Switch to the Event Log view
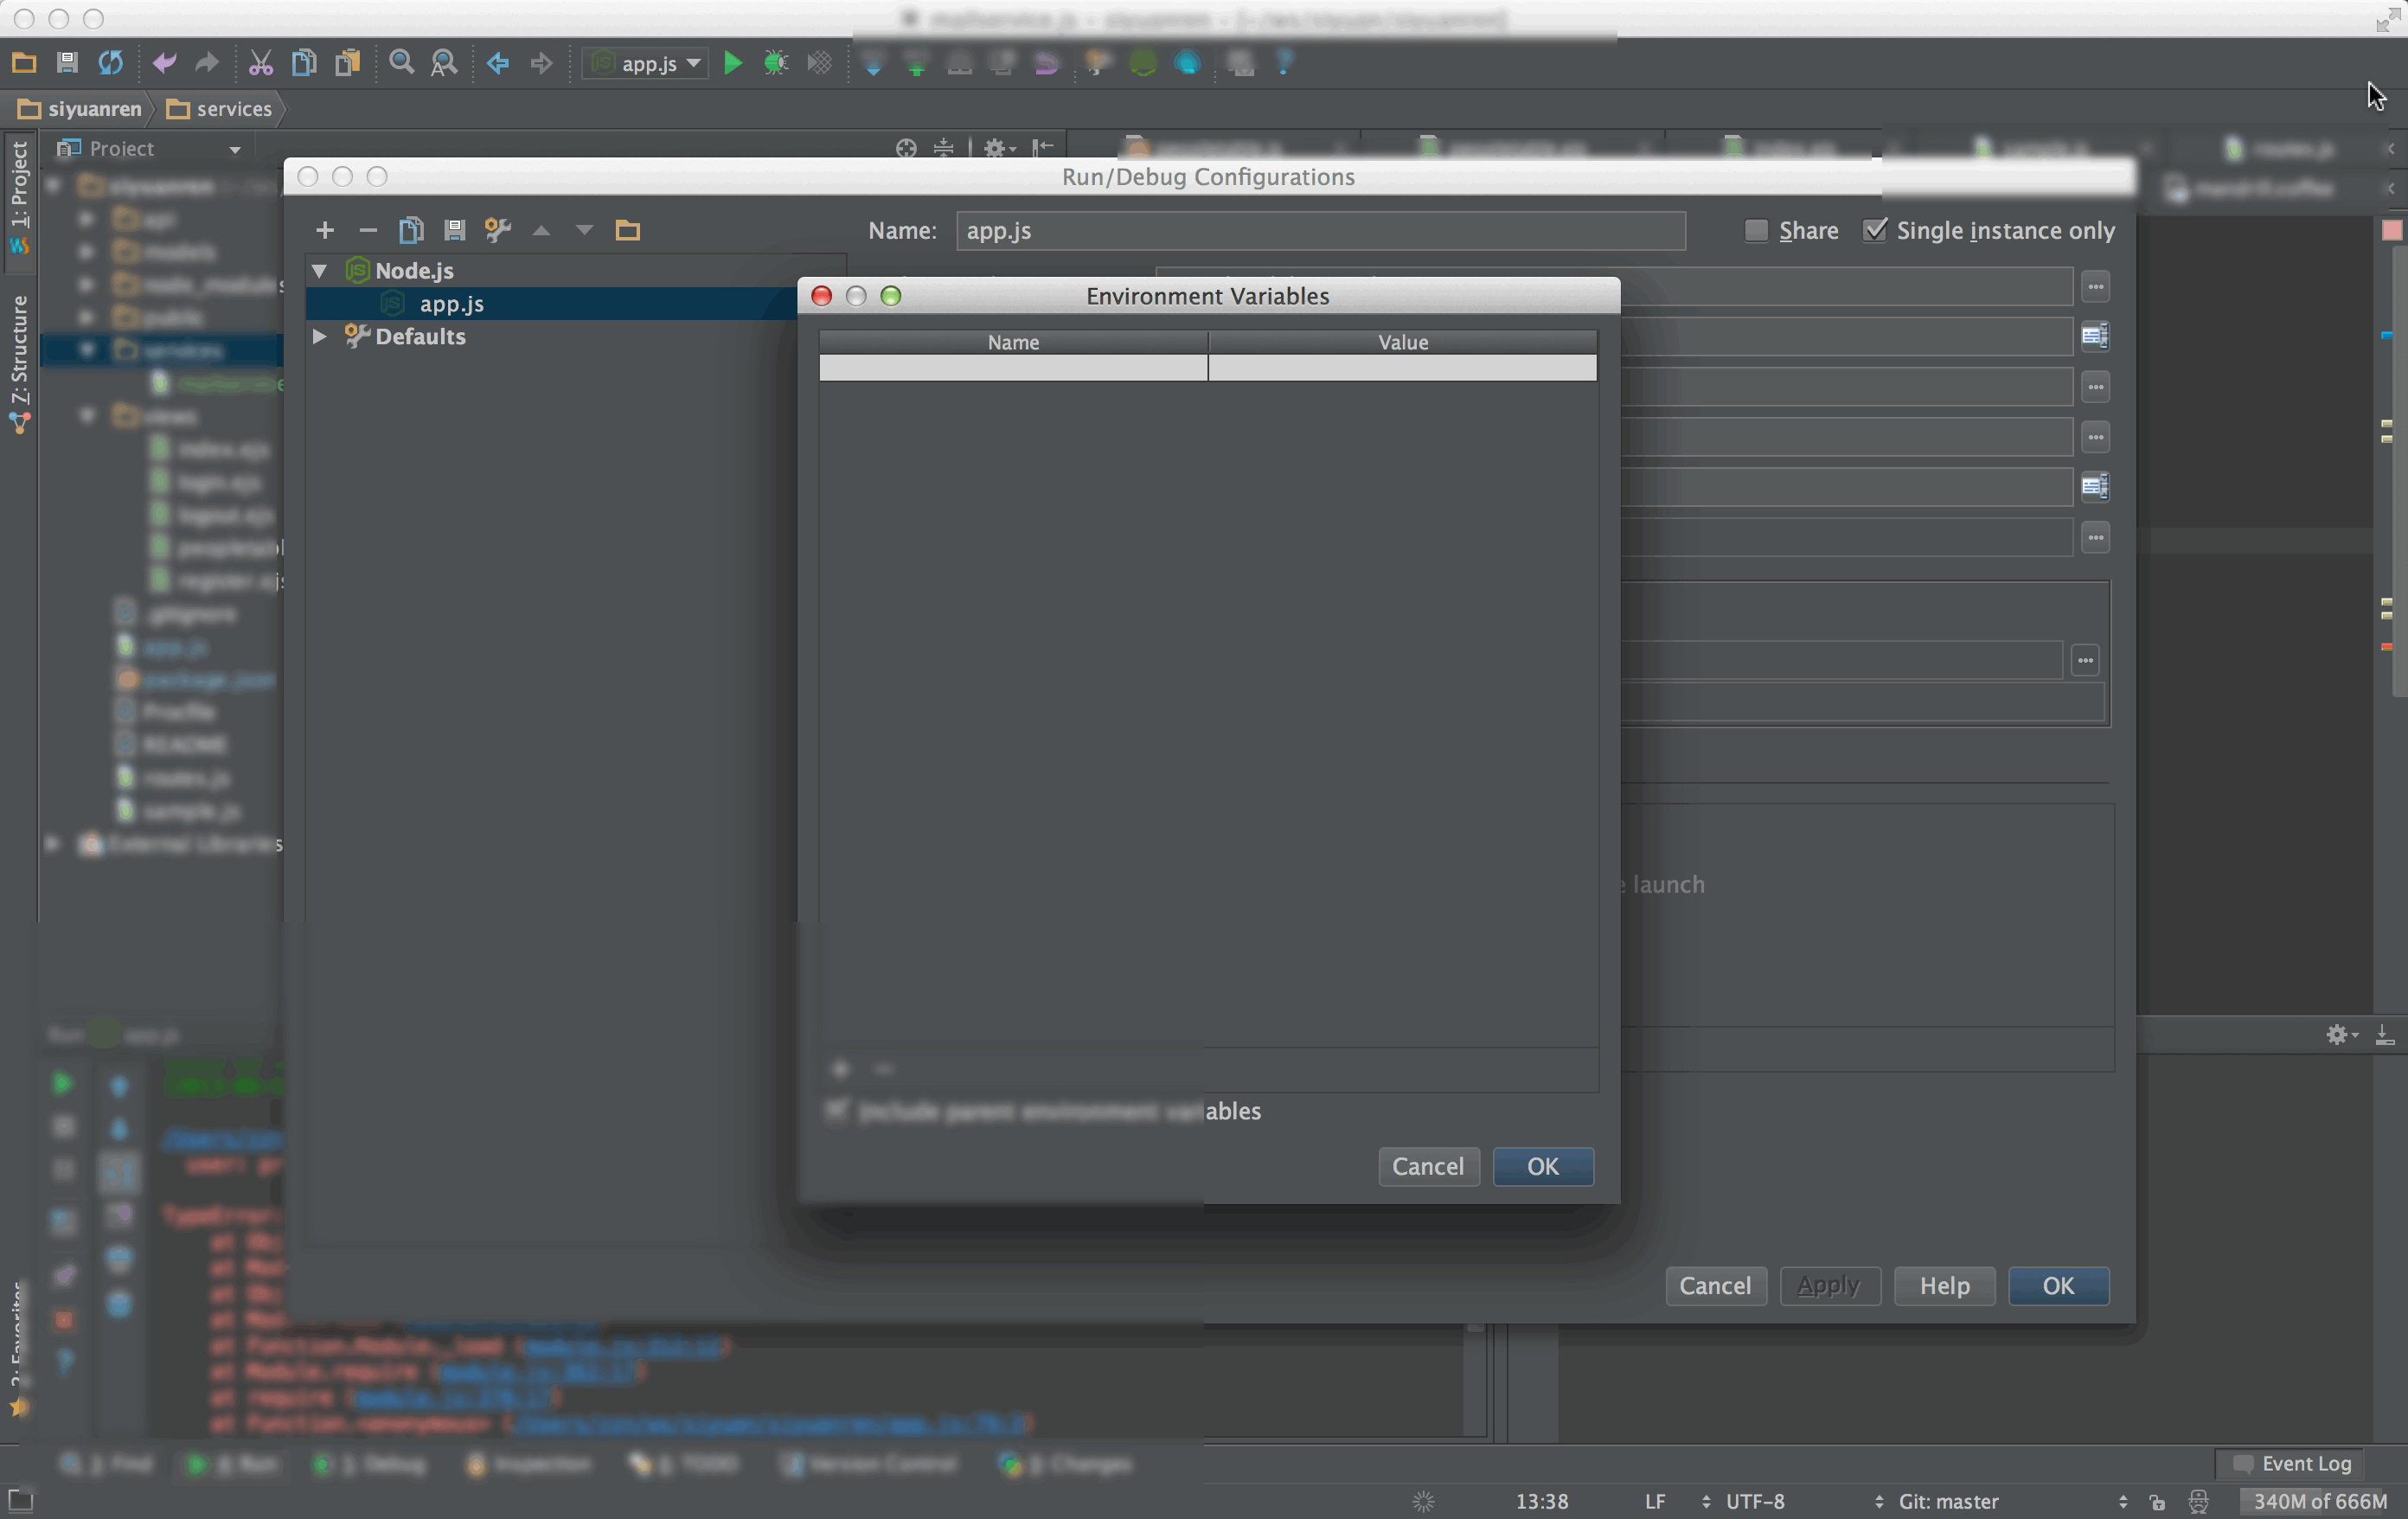Viewport: 2408px width, 1519px height. (2291, 1463)
